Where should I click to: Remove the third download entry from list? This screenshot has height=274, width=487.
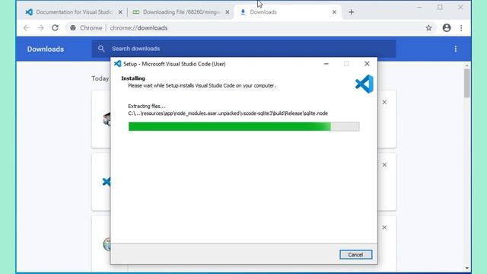click(384, 228)
